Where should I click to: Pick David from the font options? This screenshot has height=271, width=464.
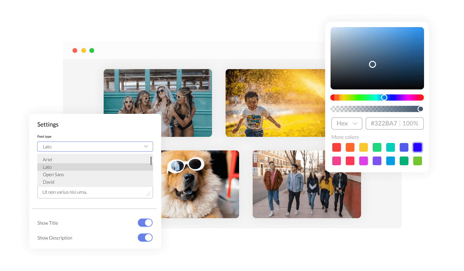pos(48,182)
